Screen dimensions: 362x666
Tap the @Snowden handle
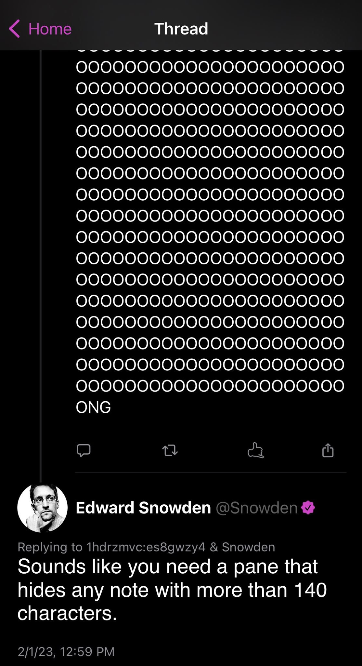click(x=257, y=508)
